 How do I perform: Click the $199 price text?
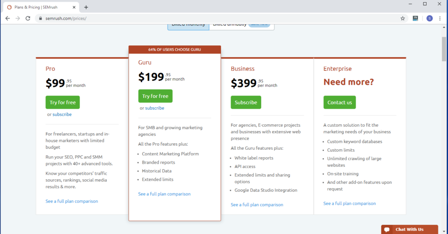(x=151, y=77)
